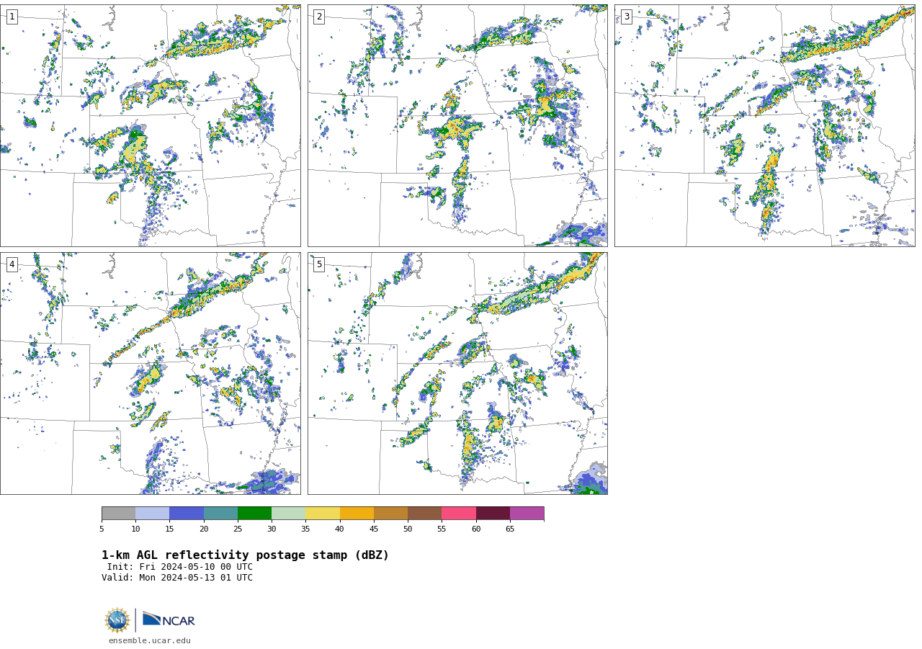Image resolution: width=922 pixels, height=649 pixels.
Task: Click the 'Init: Fri 2024-05-10 00 UTC' line
Action: (x=180, y=567)
